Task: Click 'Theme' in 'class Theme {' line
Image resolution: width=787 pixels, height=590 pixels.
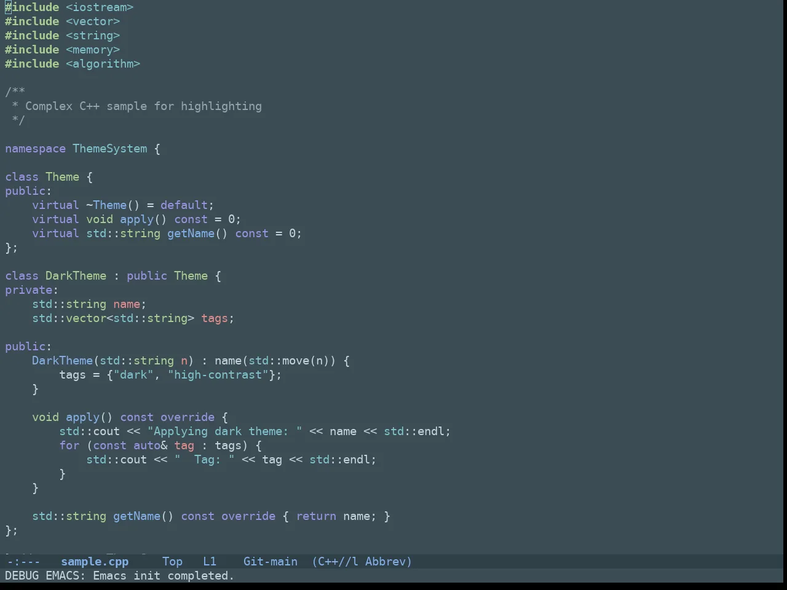Action: tap(62, 177)
